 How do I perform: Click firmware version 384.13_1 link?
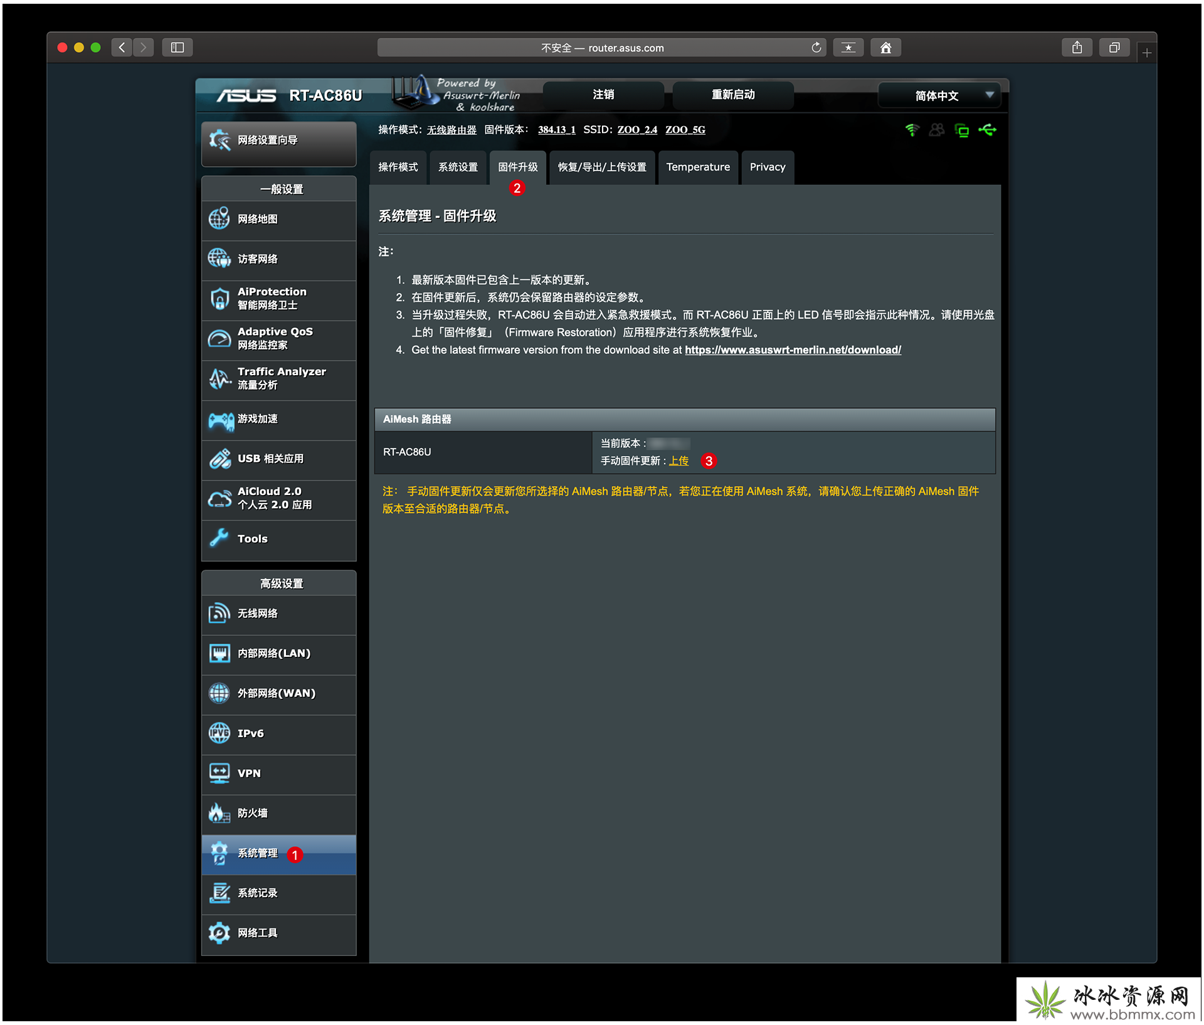pyautogui.click(x=556, y=130)
